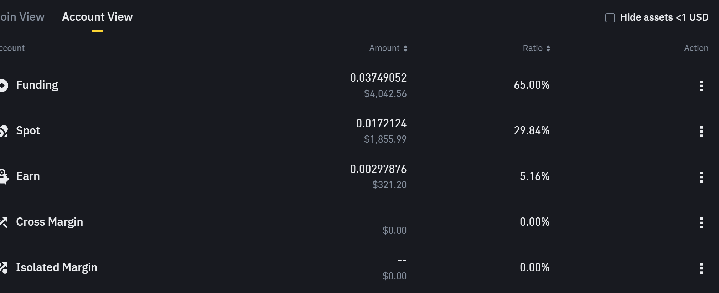719x293 pixels.
Task: Click the Cross Margin account icon
Action: pyautogui.click(x=4, y=222)
